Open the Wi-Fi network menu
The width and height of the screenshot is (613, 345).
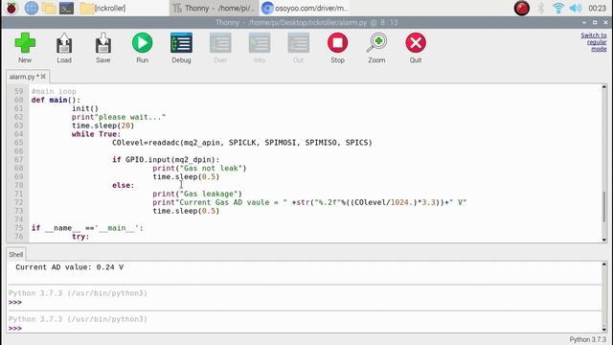[x=558, y=8]
